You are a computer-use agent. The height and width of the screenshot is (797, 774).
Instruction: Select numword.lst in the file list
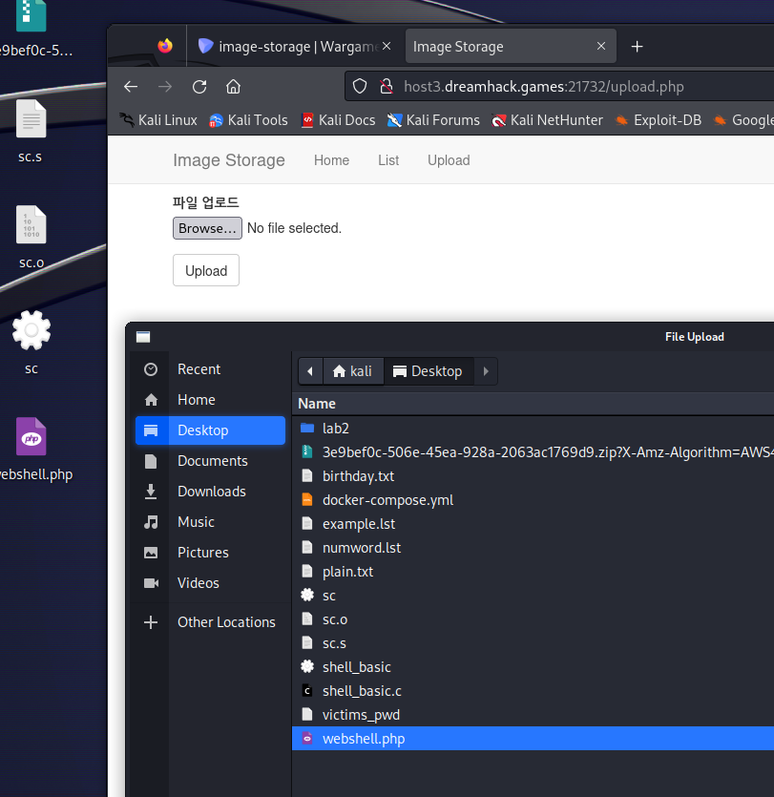(x=533, y=548)
